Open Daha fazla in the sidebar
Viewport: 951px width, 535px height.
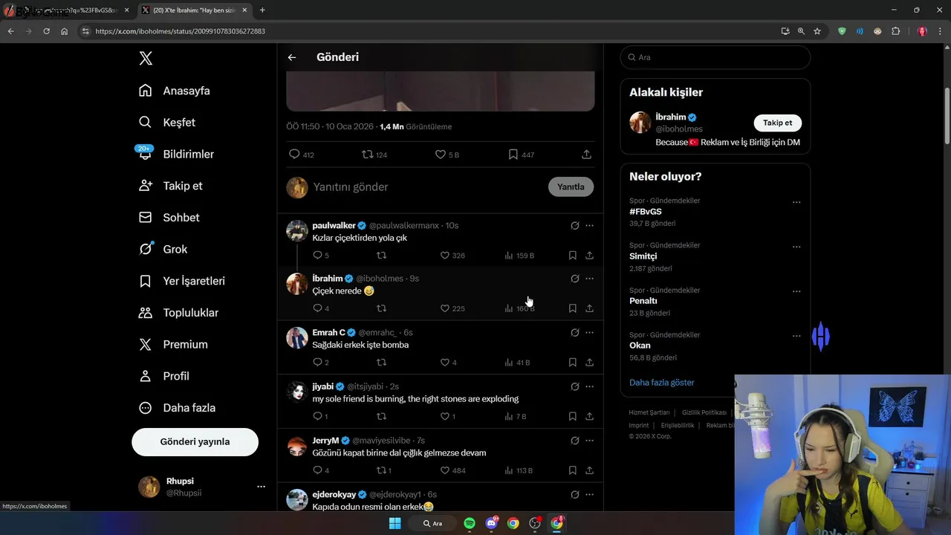coord(178,408)
